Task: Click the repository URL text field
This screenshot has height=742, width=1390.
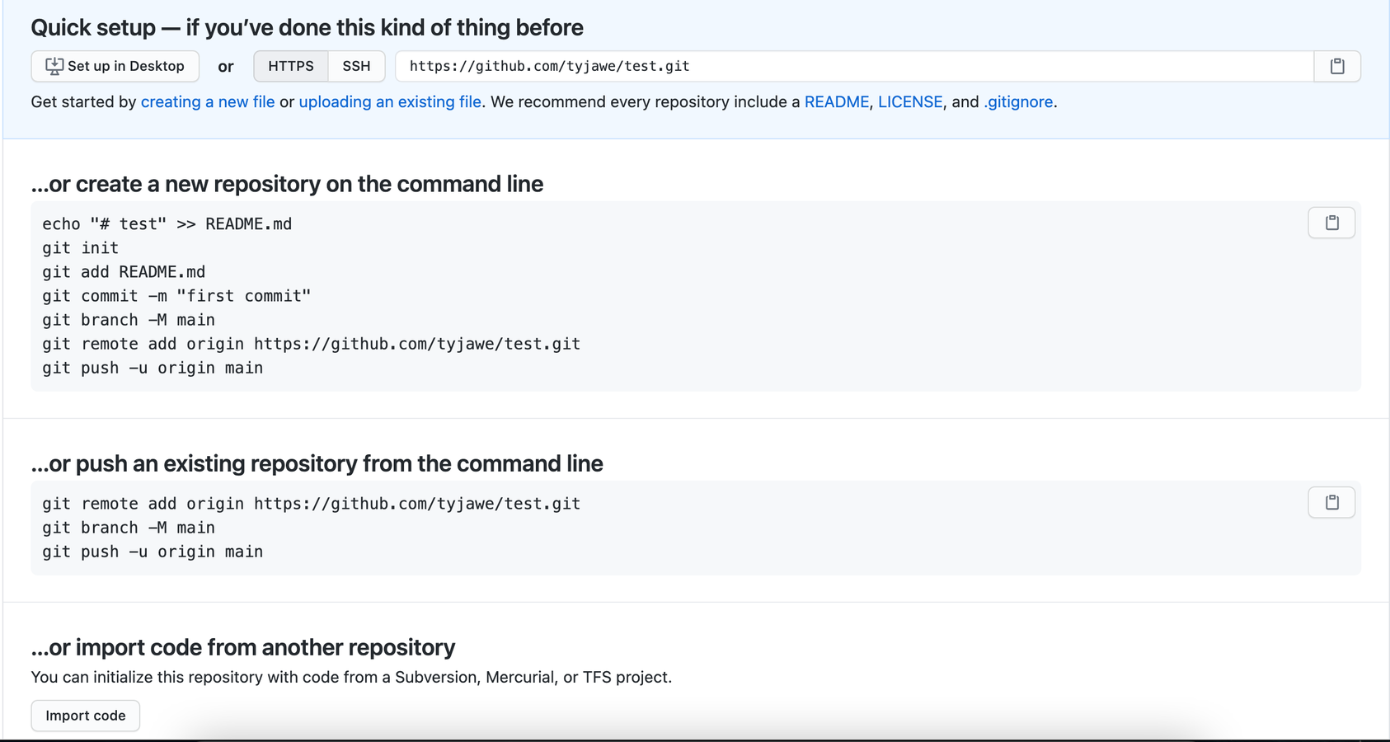Action: (x=853, y=66)
